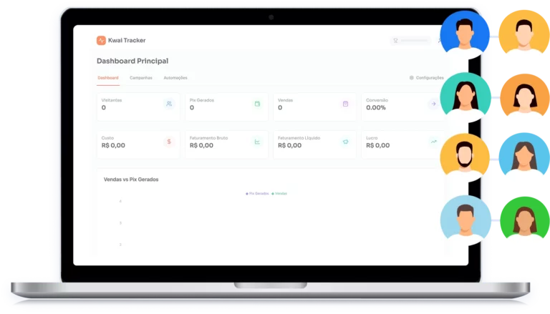Click the male avatar on light-blue circle
Viewport: 550px width, 314px height.
coord(465,220)
